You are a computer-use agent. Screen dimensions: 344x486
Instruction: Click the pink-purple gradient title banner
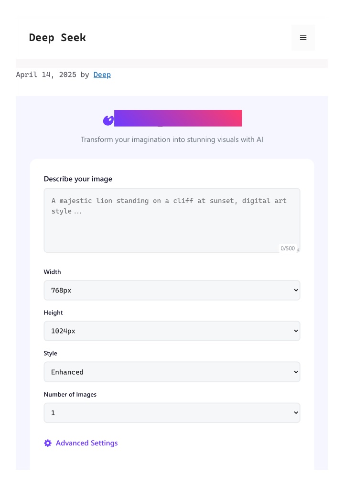pos(178,118)
